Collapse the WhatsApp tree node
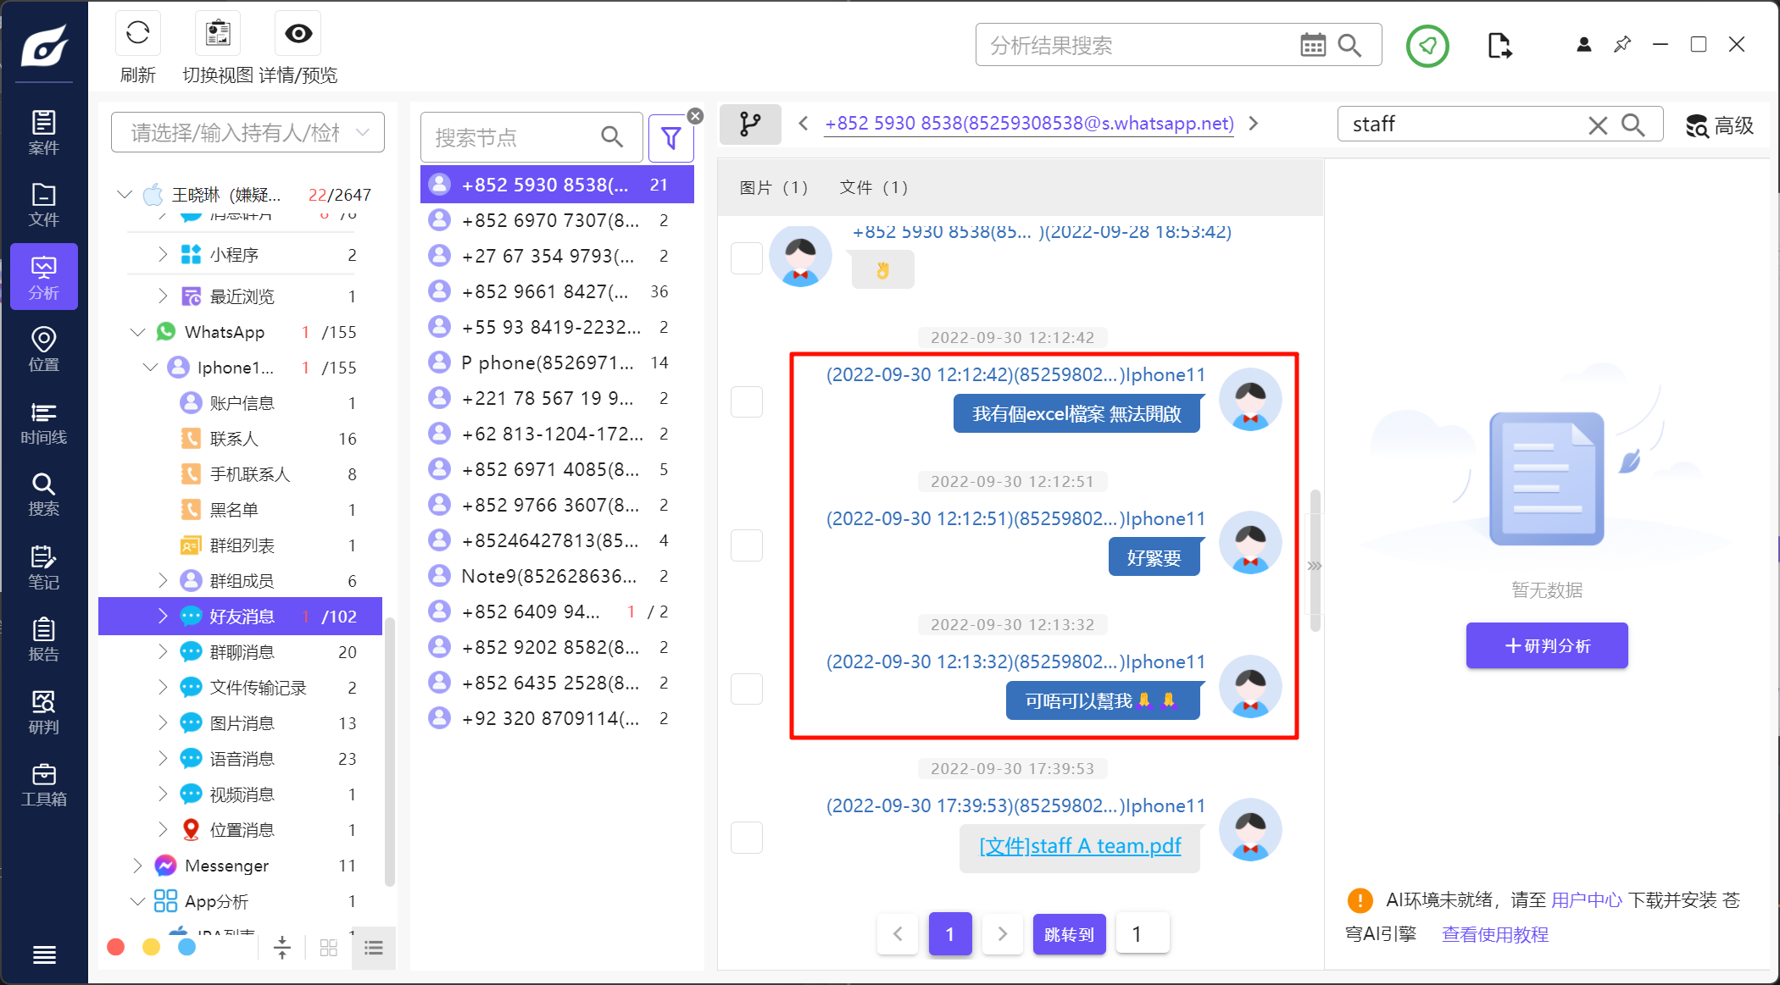The image size is (1780, 985). (137, 332)
